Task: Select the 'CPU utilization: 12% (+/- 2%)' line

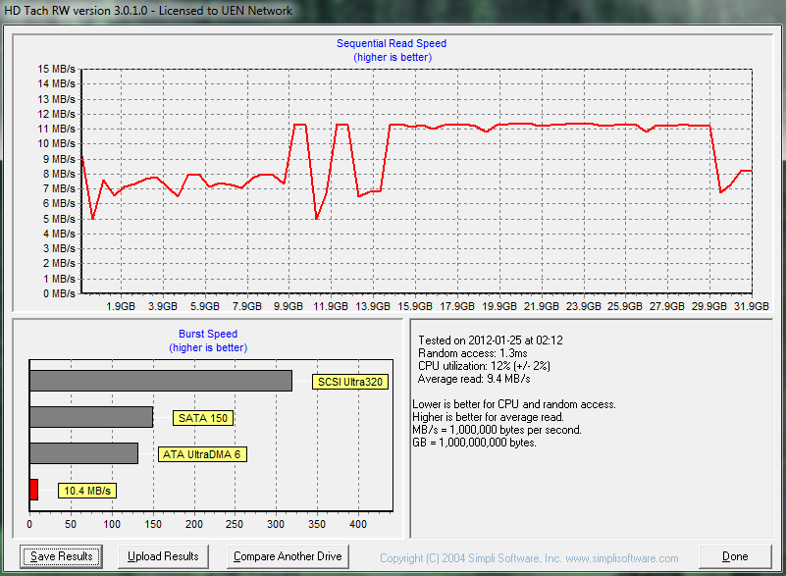Action: coord(484,366)
